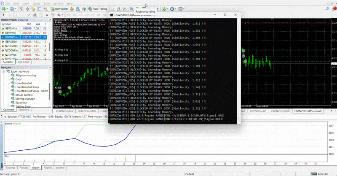337x176 pixels.
Task: Open a new chart from the toolbar icon
Action: pos(4,9)
